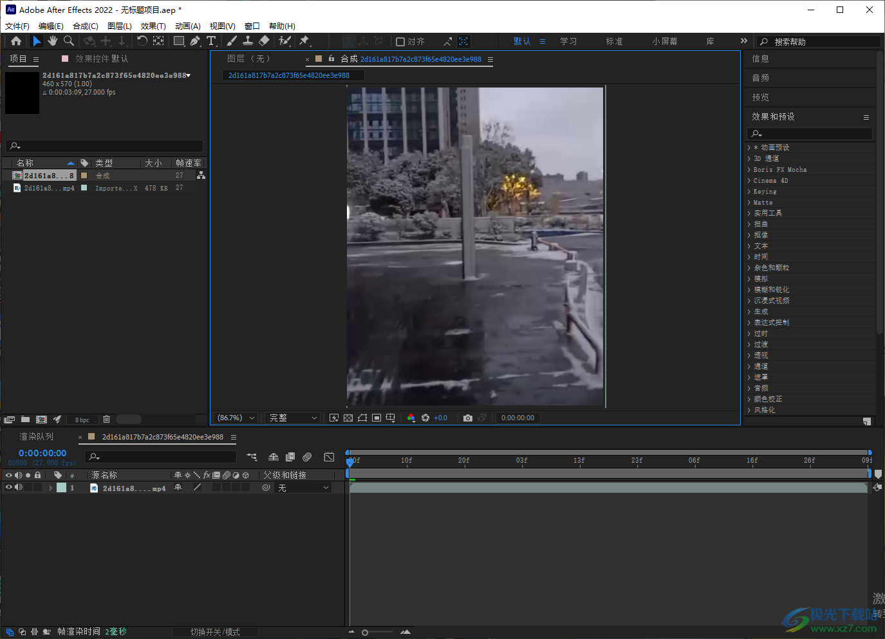Select the Brush tool
Image resolution: width=885 pixels, height=639 pixels.
click(x=232, y=41)
